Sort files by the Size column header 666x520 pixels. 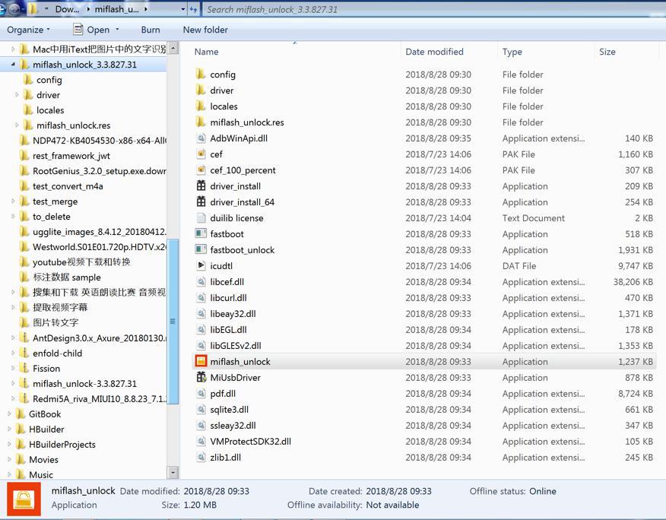627,52
